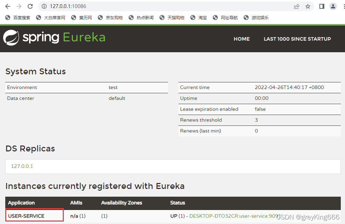Viewport: 345px width, 224px height.
Task: Open LAST 1000 SINCE STARTUP menu item
Action: [x=297, y=39]
